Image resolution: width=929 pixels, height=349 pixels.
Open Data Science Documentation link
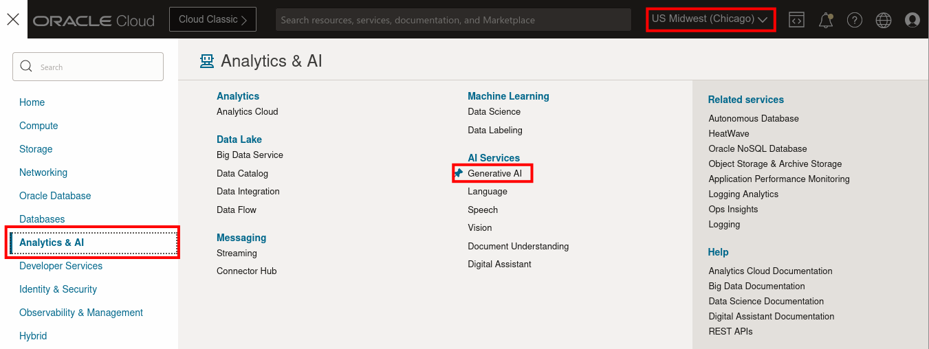tap(766, 301)
